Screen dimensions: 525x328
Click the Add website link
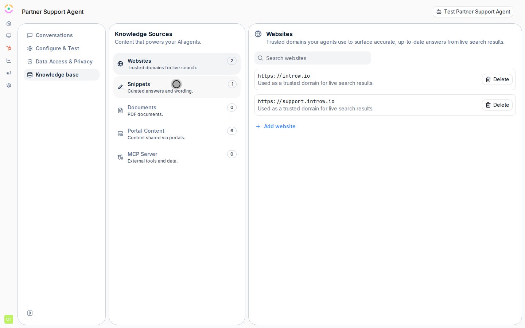(x=276, y=126)
